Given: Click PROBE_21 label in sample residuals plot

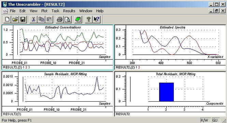Looking at the screenshot, I should [79, 110].
